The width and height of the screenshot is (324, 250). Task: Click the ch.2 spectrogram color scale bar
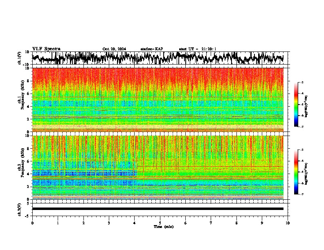[296, 172]
